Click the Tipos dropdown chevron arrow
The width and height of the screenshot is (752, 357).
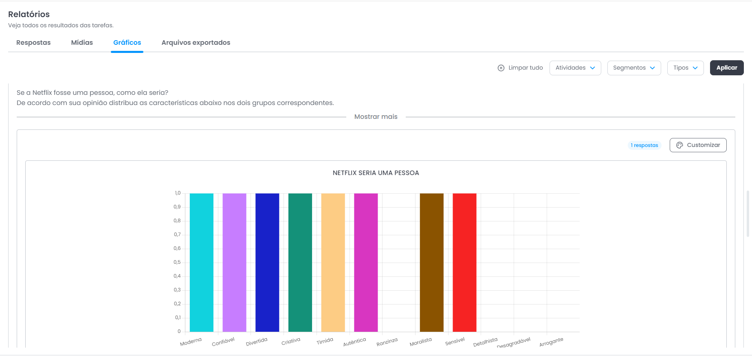click(695, 68)
